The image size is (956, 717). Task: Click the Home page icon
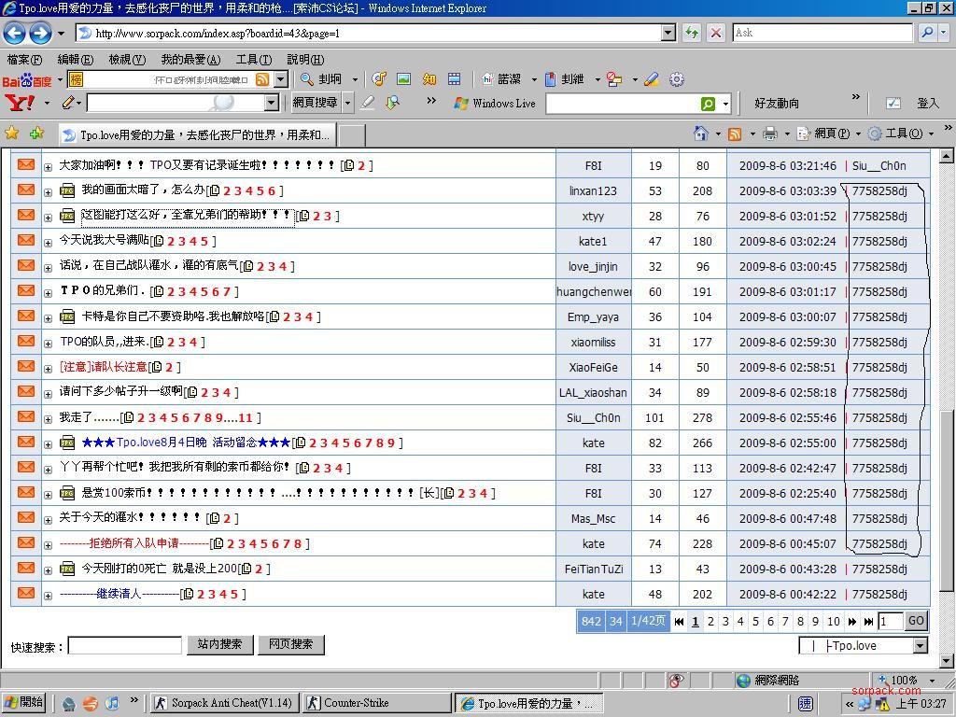click(700, 134)
